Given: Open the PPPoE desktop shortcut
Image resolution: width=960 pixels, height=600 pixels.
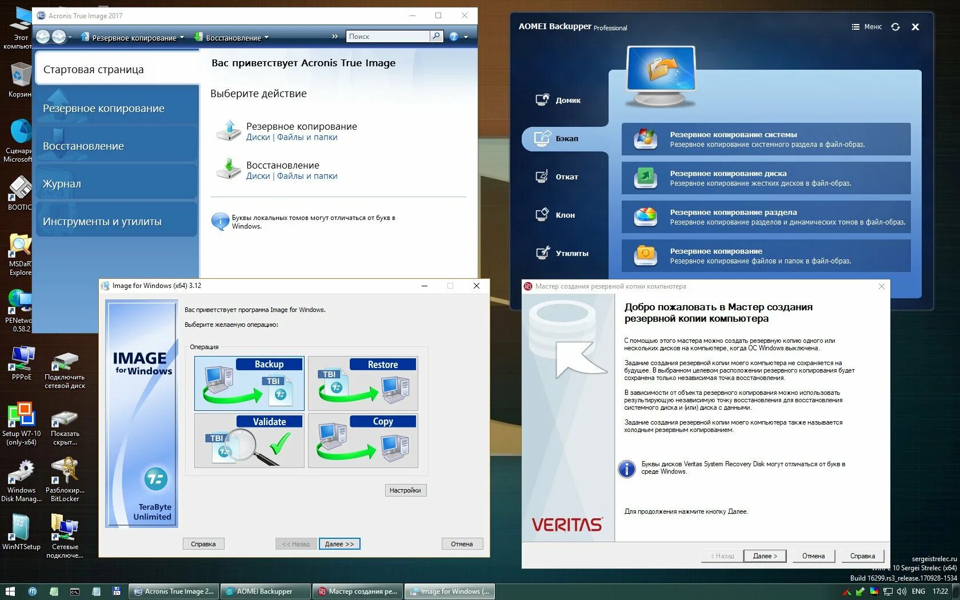Looking at the screenshot, I should coord(22,363).
